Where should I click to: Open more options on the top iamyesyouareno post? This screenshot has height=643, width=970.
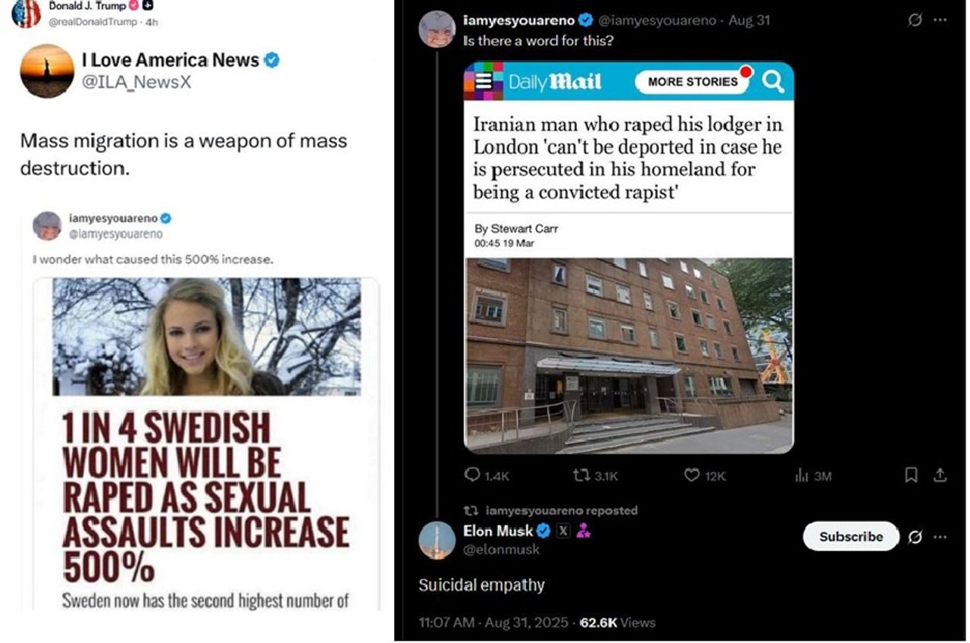pyautogui.click(x=940, y=20)
